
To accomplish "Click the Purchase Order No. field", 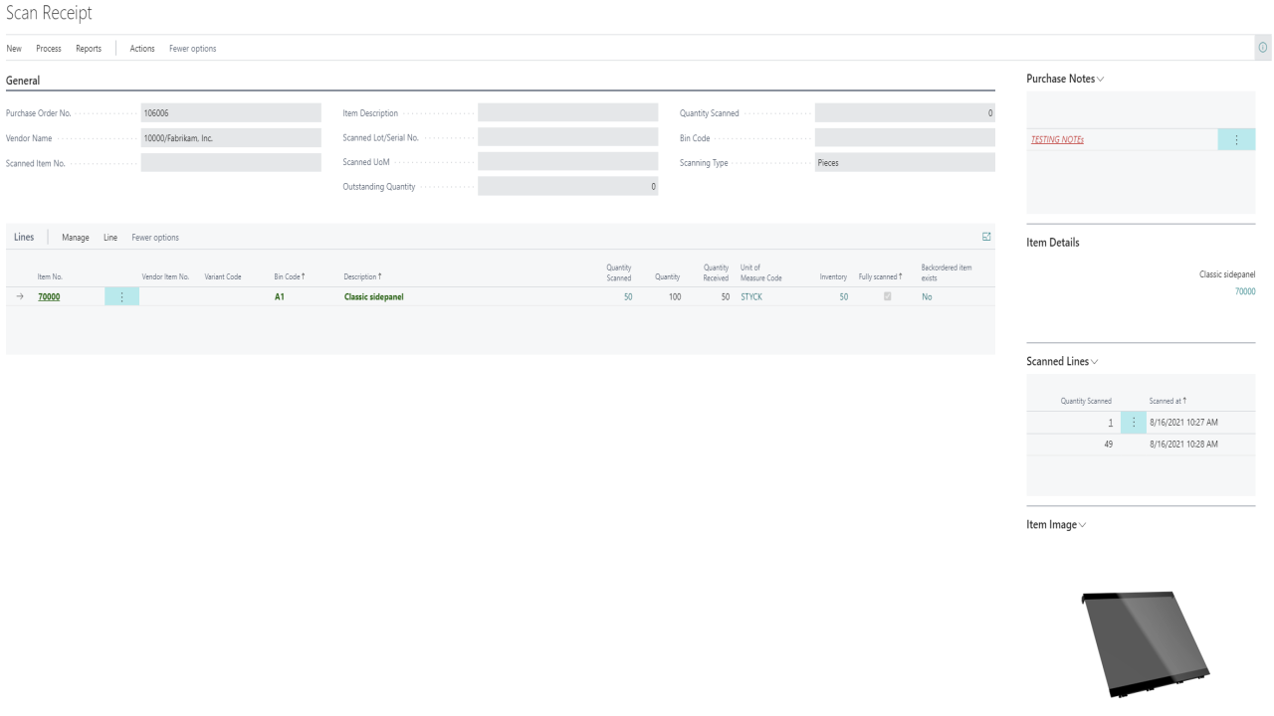I will (231, 112).
